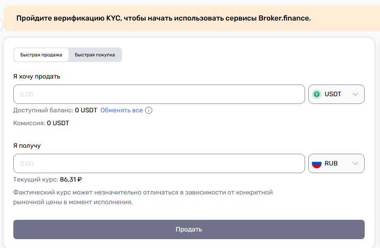Switch to Быстрая покупка tab

click(x=95, y=55)
